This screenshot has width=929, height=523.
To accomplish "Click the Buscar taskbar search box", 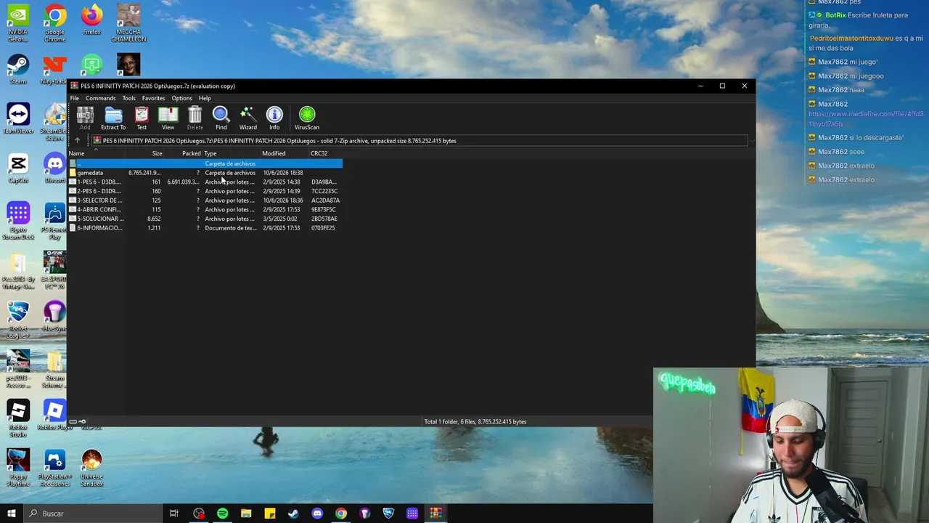I will (92, 514).
